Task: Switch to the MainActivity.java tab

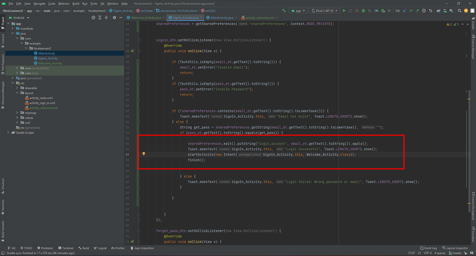Action: pyautogui.click(x=222, y=18)
